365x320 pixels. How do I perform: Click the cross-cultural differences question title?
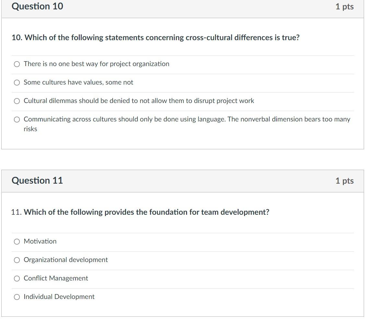pyautogui.click(x=156, y=38)
